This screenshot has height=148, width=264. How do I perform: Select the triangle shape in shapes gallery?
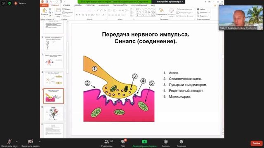pyautogui.click(x=137, y=12)
